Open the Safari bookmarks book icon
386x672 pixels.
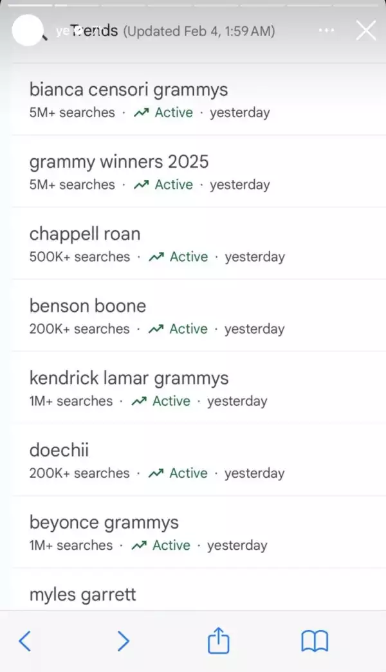coord(315,641)
